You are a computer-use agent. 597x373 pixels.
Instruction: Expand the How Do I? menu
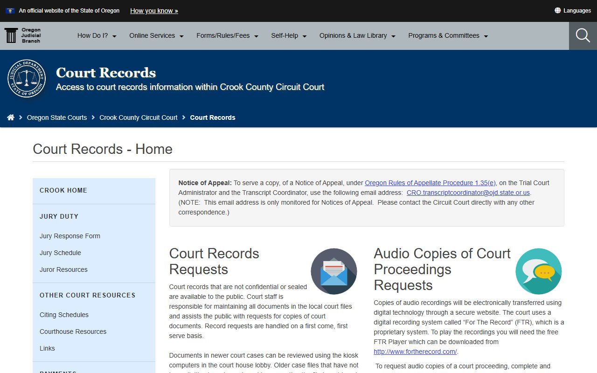point(97,35)
